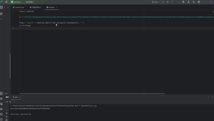
Task: Click line number 3 in the gutter
Action: tap(13, 17)
